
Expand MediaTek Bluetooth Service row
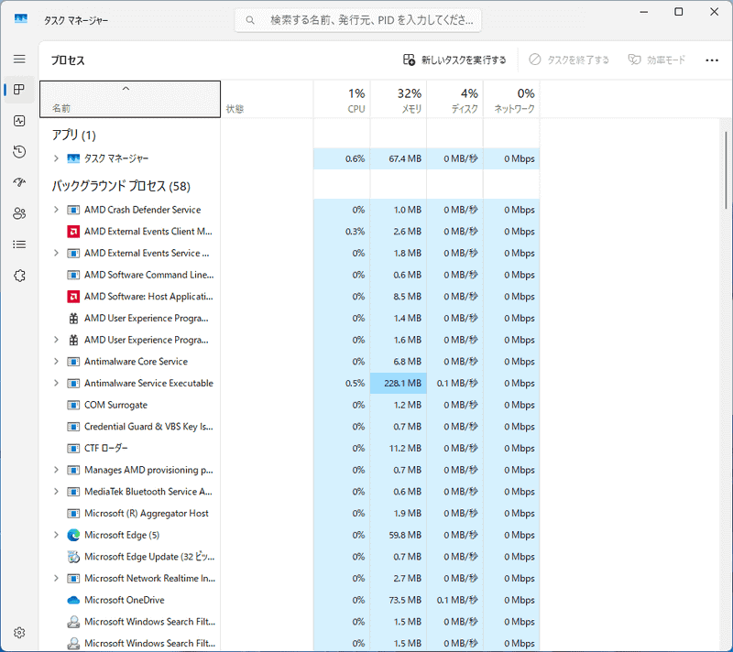point(56,492)
